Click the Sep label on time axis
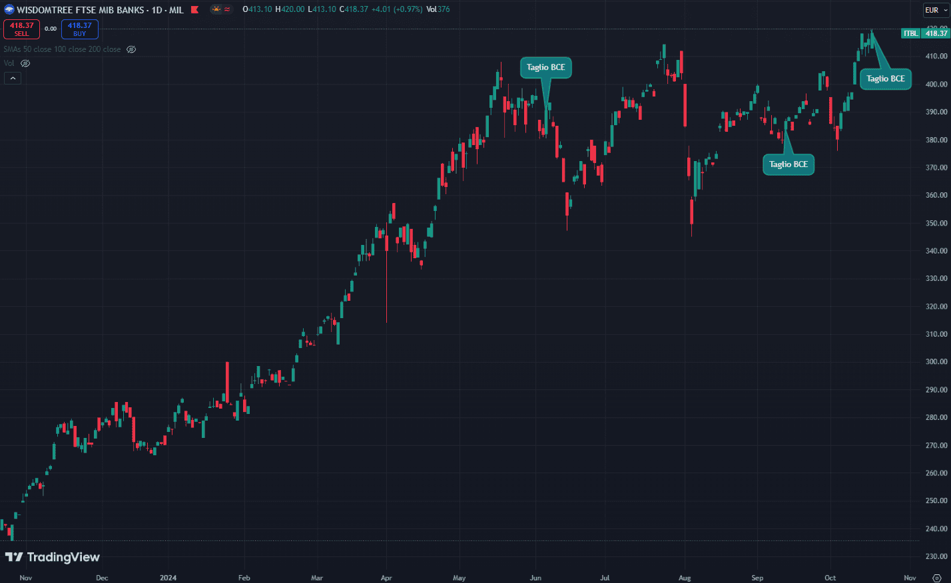 pos(757,578)
